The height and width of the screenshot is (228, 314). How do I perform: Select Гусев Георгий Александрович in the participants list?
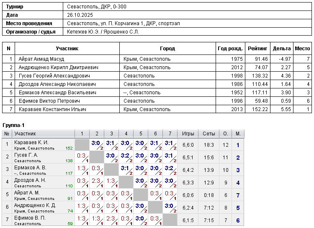coord(54,76)
